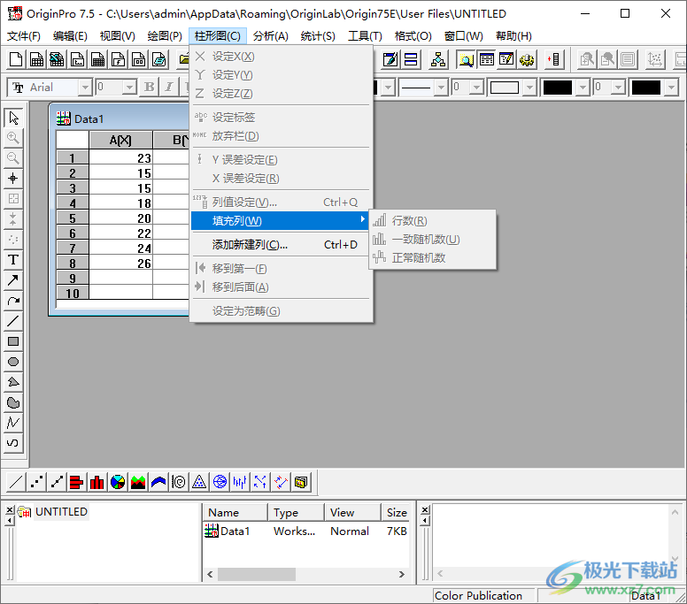Screen dimensions: 687x604
Task: Select the Freehand curve tool
Action: pyautogui.click(x=13, y=442)
